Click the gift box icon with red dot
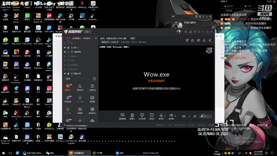 (187, 40)
